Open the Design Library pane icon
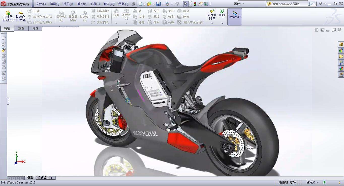344x186 pixels. (x=341, y=50)
